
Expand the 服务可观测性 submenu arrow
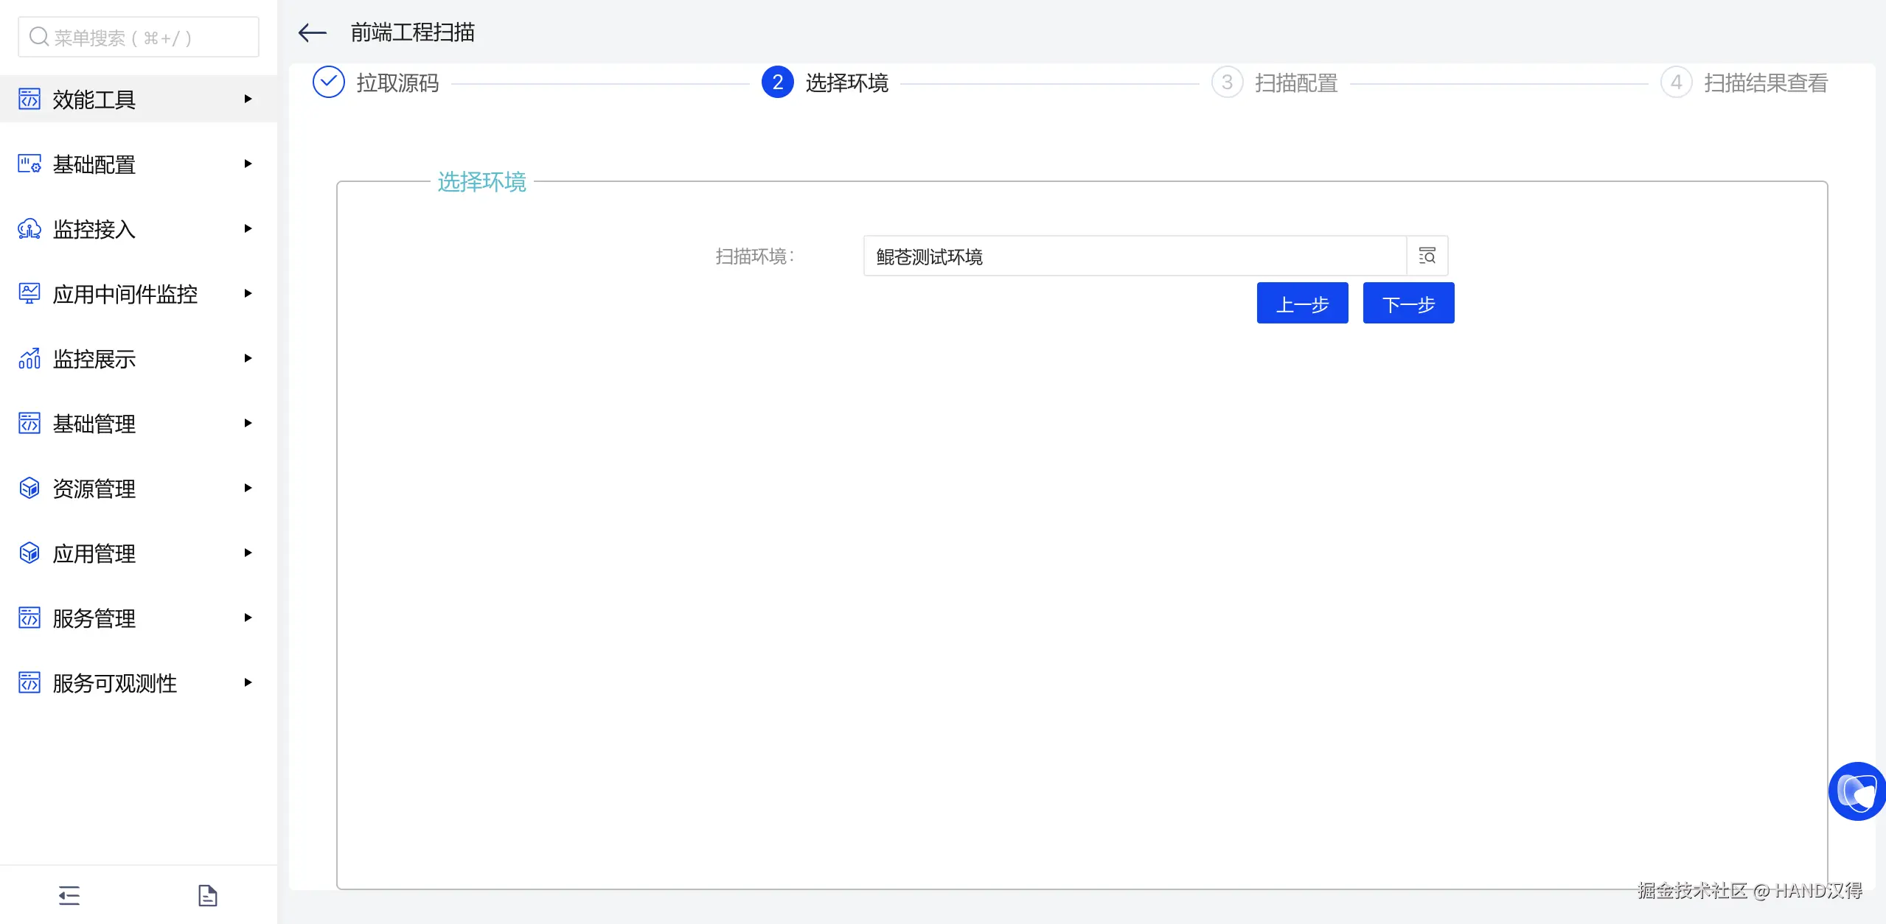[248, 682]
